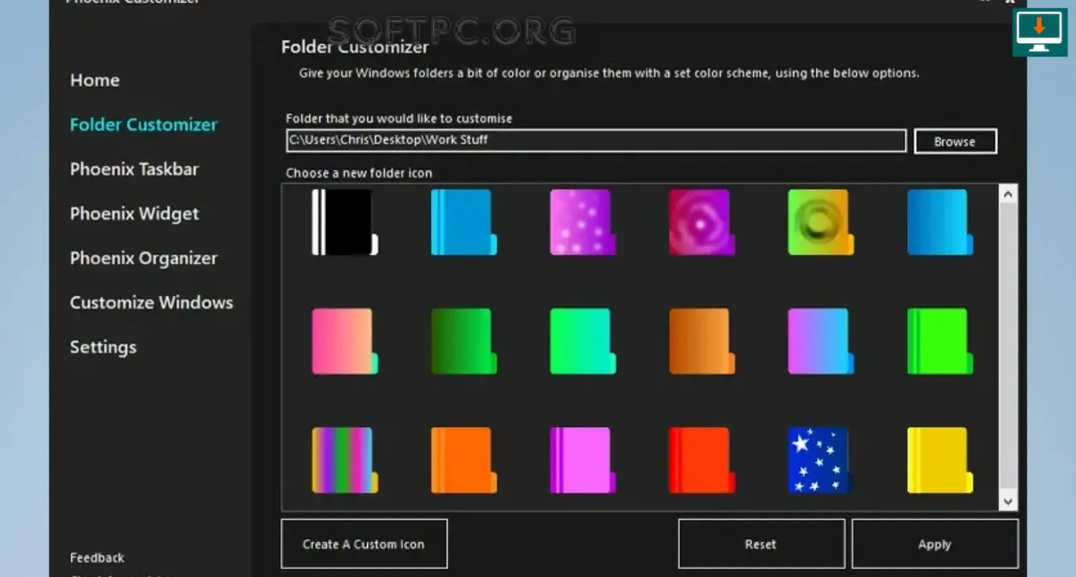Screen dimensions: 1076x577
Task: Go to Phoenix Taskbar
Action: click(x=134, y=169)
